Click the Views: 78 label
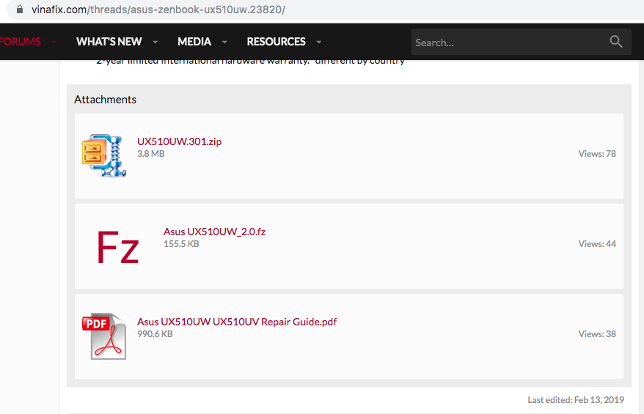This screenshot has height=414, width=644. 597,154
